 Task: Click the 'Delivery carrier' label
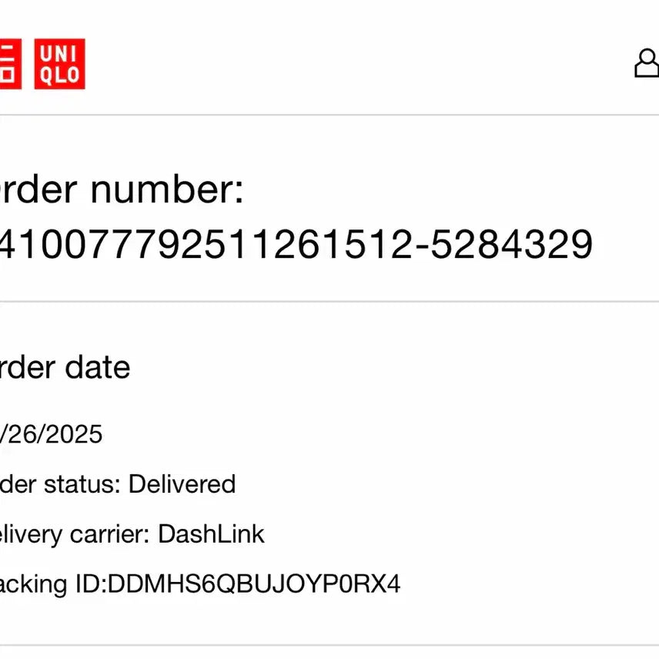click(74, 534)
